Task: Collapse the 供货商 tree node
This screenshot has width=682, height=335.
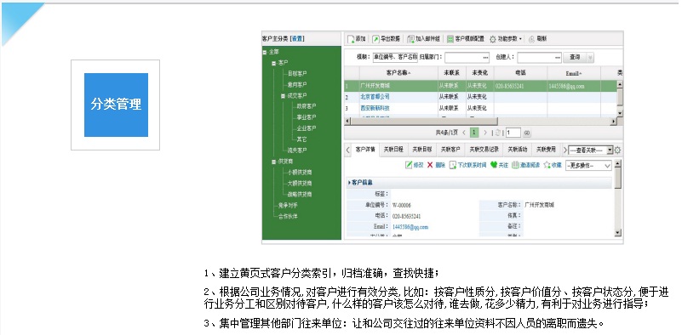Action: (x=274, y=162)
